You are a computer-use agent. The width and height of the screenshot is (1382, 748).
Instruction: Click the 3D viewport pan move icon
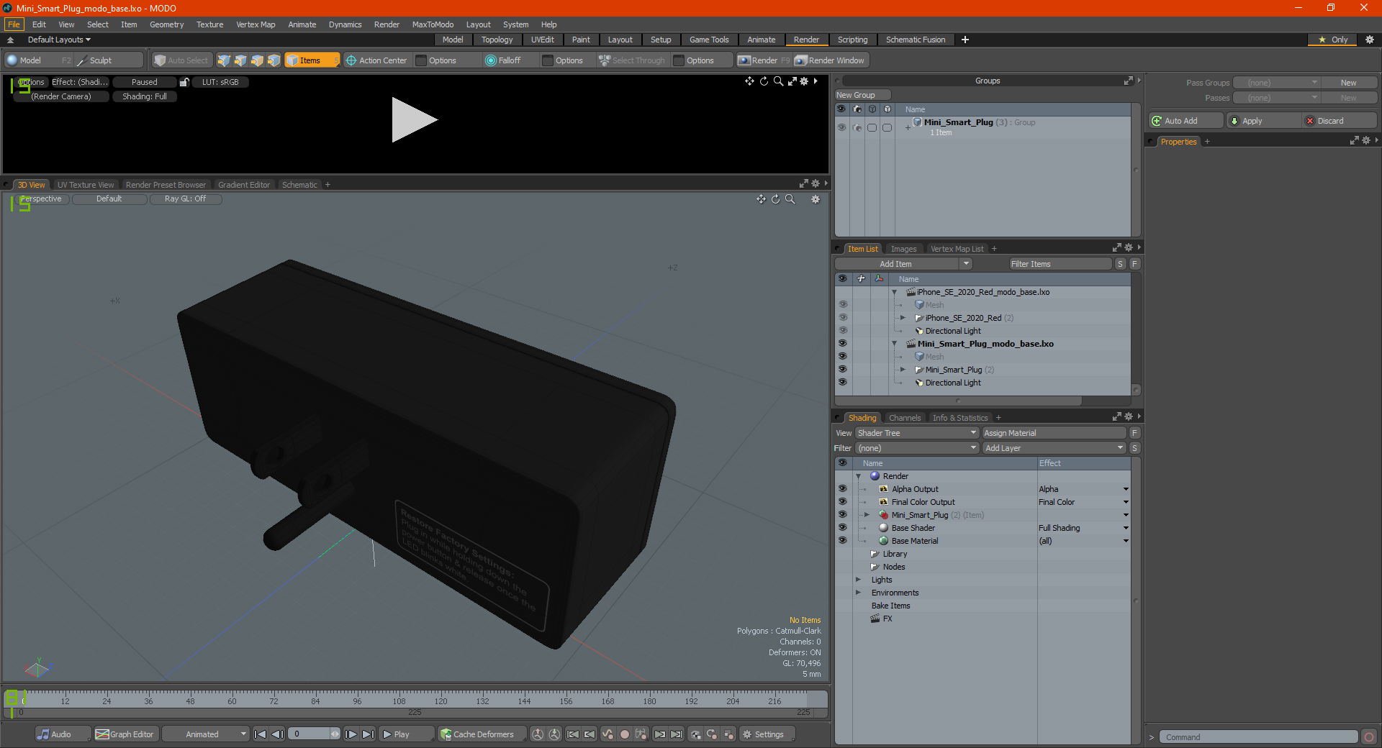pos(761,199)
